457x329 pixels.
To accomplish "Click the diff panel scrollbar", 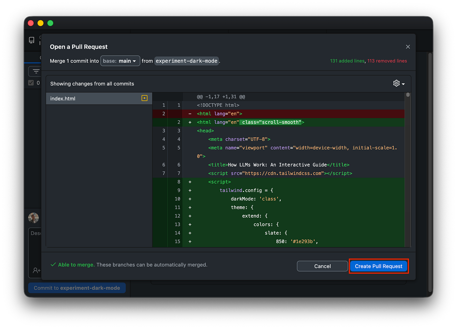I will [408, 95].
